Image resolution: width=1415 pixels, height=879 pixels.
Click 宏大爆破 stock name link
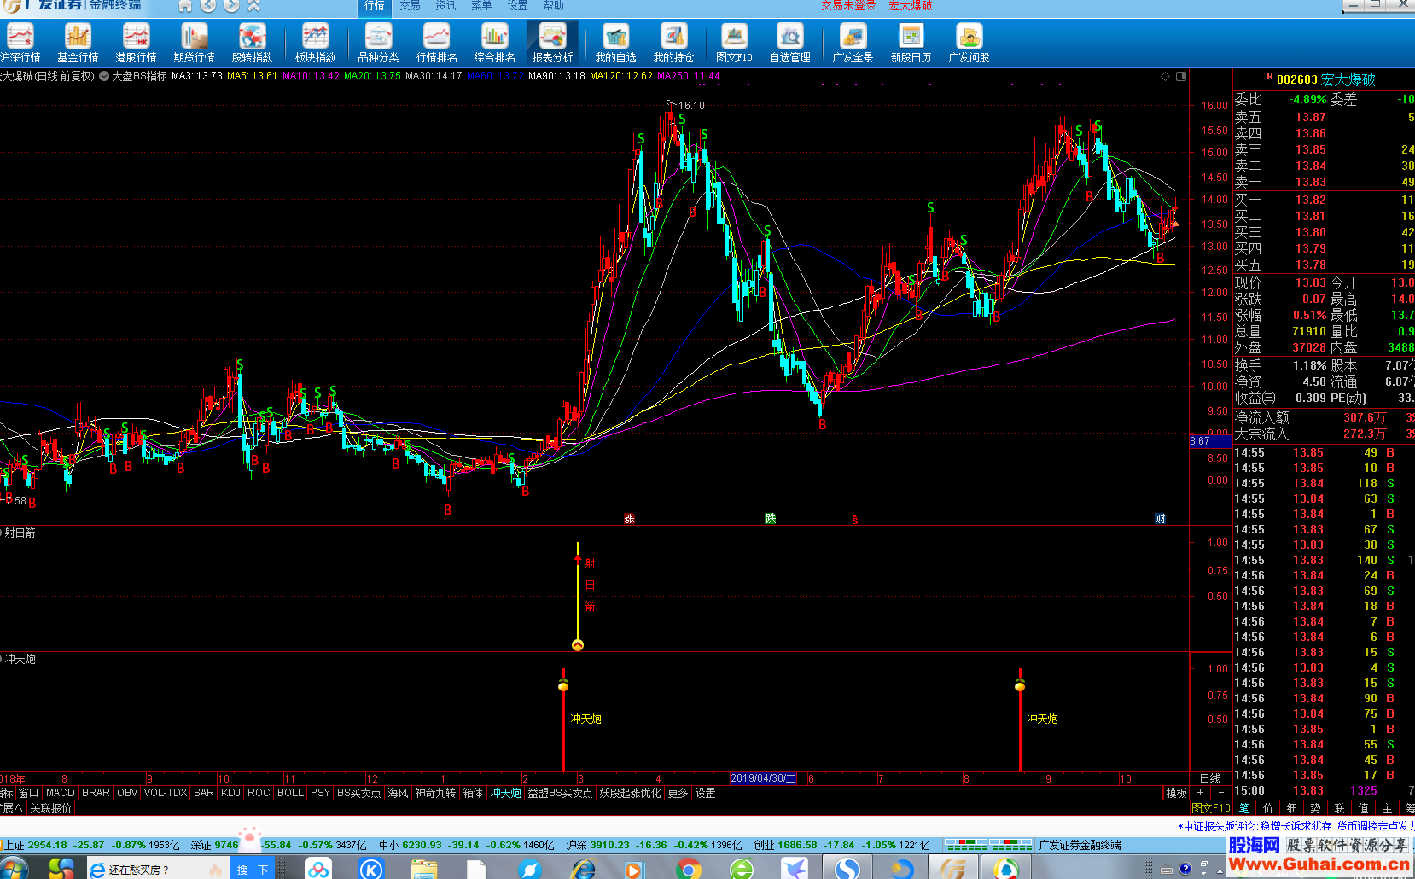click(x=910, y=5)
